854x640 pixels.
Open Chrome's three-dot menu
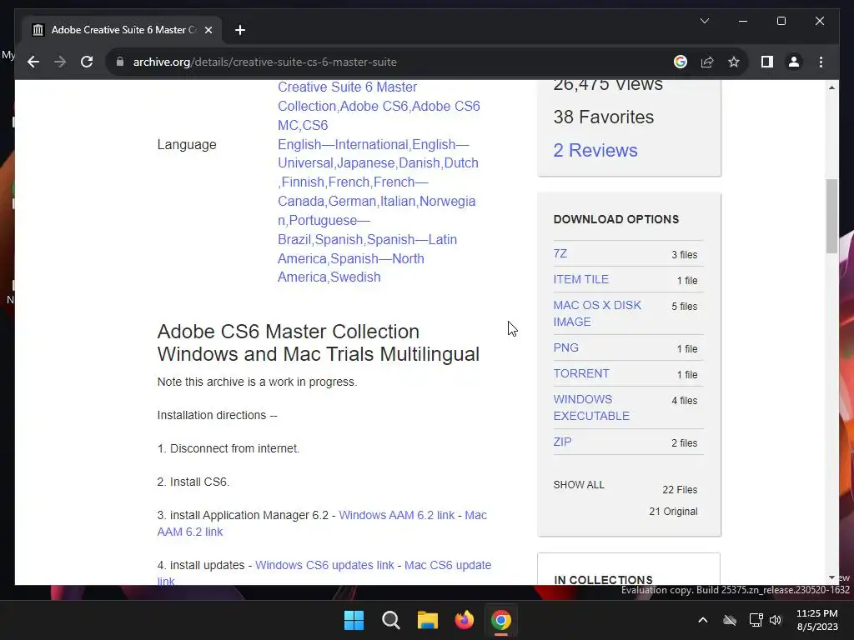click(x=821, y=62)
